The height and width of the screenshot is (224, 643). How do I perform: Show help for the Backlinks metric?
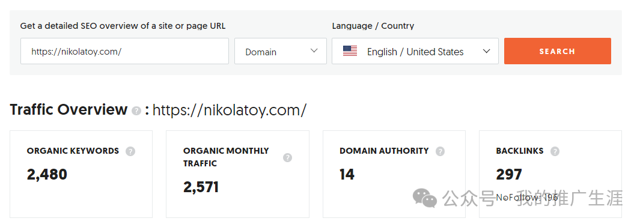555,151
